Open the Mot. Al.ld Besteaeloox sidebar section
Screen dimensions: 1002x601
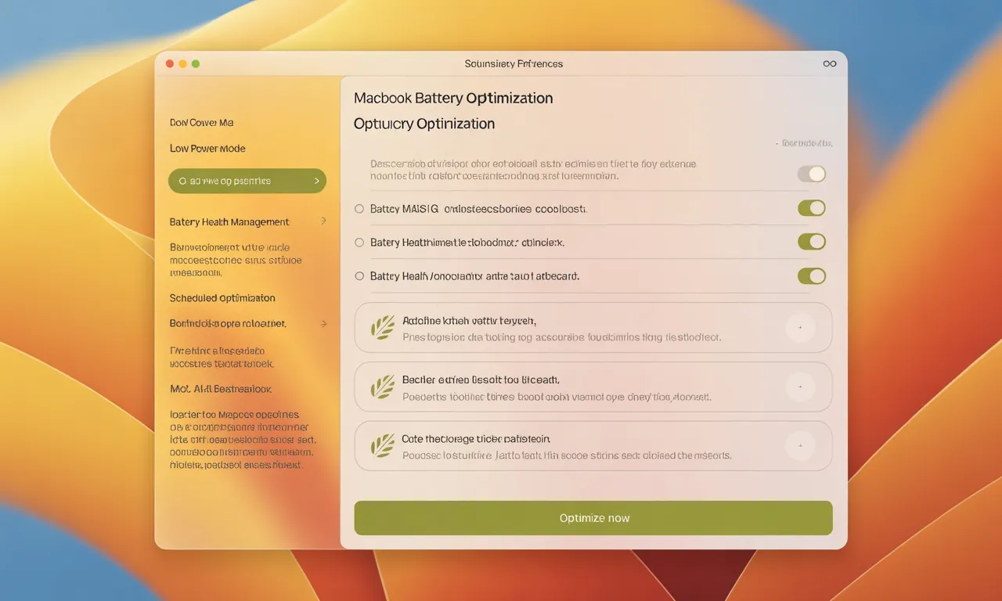221,389
